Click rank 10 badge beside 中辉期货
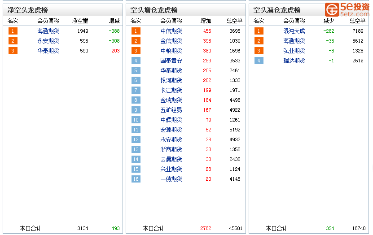The width and height of the screenshot is (373, 235). (x=136, y=120)
